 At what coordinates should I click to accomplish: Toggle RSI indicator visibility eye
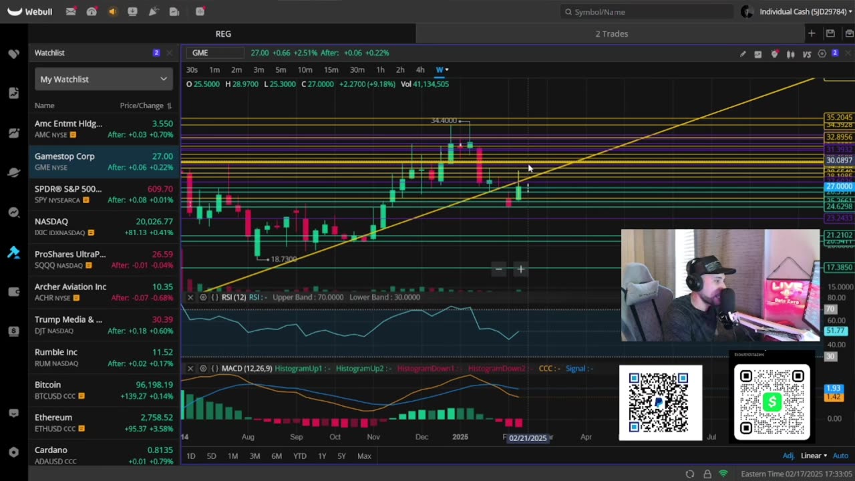coord(203,297)
